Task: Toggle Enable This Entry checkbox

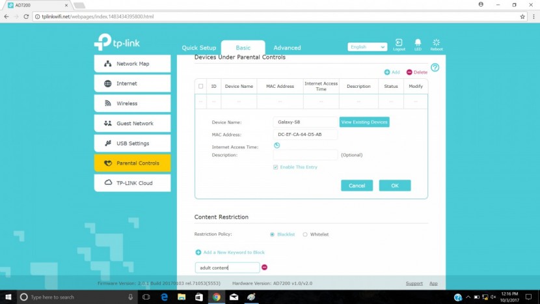Action: (x=275, y=167)
